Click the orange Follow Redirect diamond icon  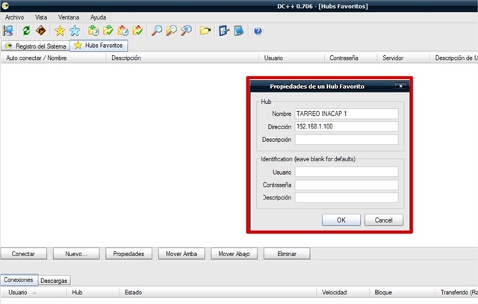41,31
